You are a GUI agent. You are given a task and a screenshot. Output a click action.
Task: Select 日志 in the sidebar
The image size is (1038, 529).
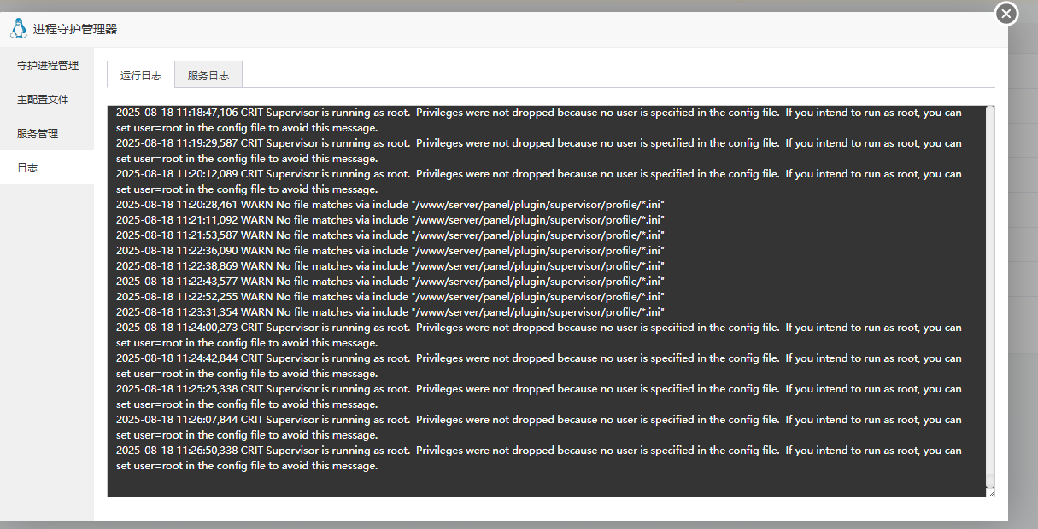pos(47,168)
